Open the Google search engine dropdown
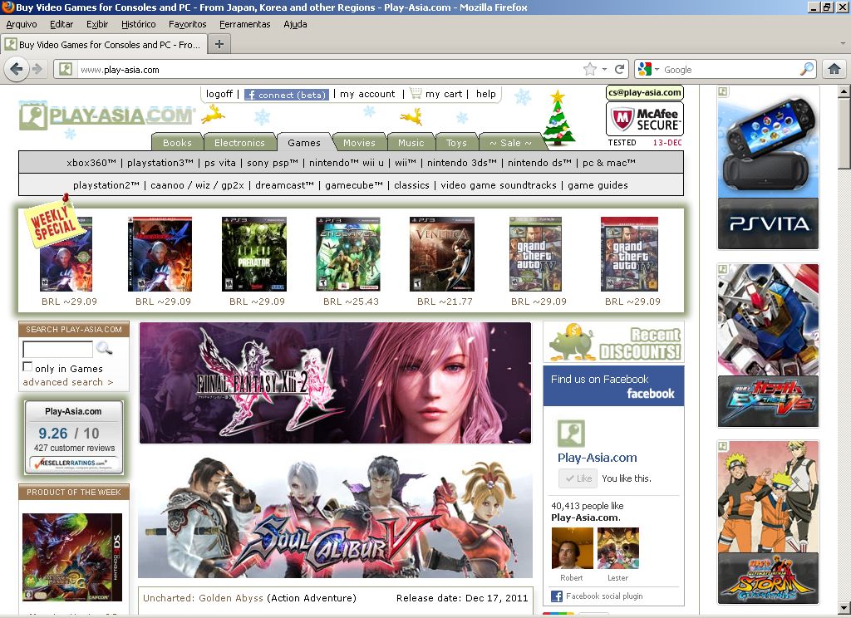851x618 pixels. pyautogui.click(x=648, y=70)
